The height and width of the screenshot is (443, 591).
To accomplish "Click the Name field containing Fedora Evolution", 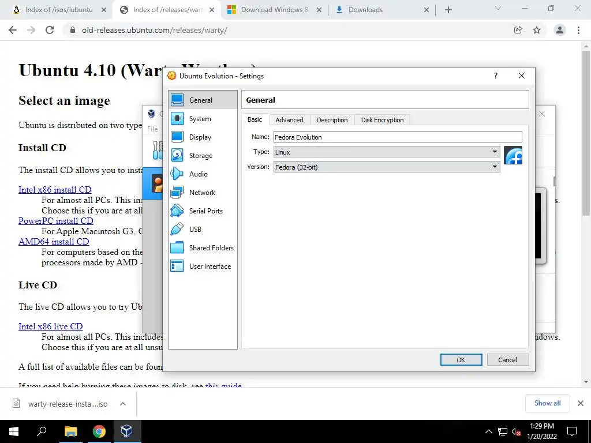I will (x=398, y=137).
